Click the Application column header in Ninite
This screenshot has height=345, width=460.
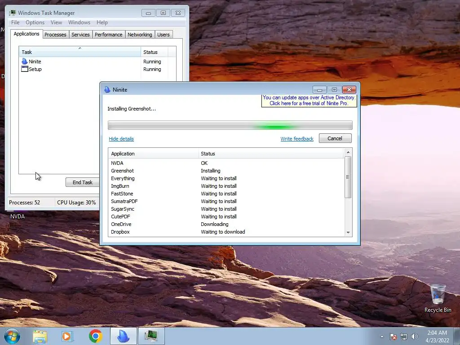[x=154, y=154]
